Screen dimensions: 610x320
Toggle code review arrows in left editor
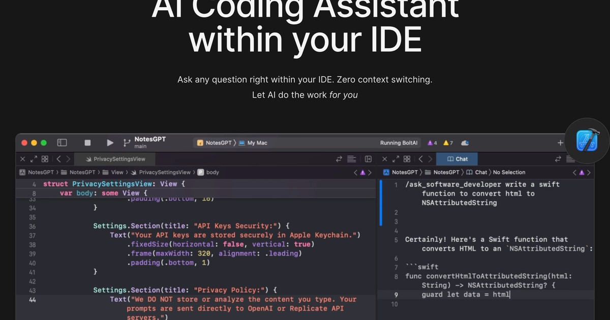pyautogui.click(x=339, y=159)
